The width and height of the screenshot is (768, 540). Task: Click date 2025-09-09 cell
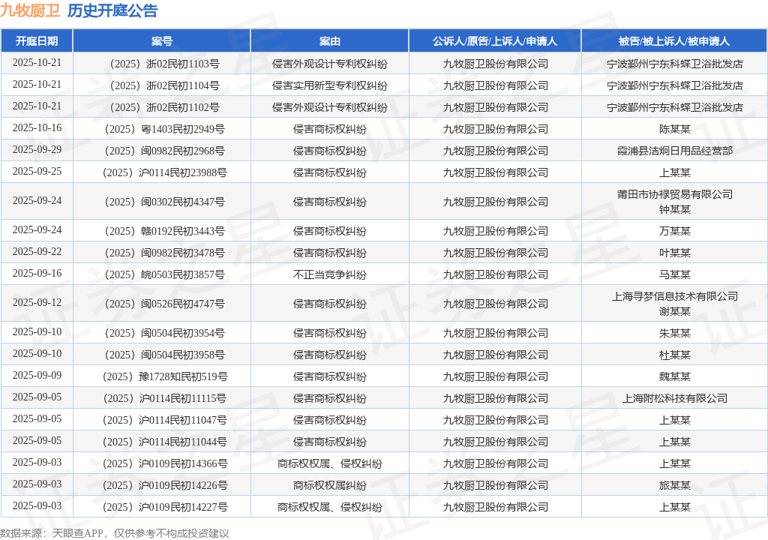(37, 375)
